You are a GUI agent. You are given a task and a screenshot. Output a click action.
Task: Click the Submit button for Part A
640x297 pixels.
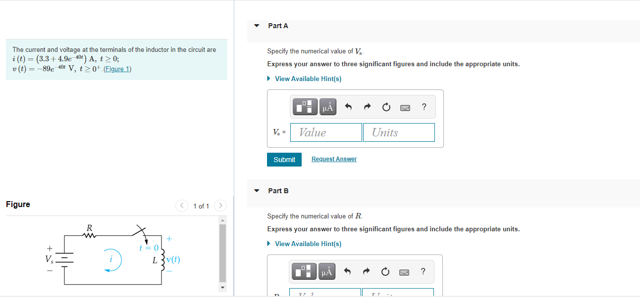[284, 159]
